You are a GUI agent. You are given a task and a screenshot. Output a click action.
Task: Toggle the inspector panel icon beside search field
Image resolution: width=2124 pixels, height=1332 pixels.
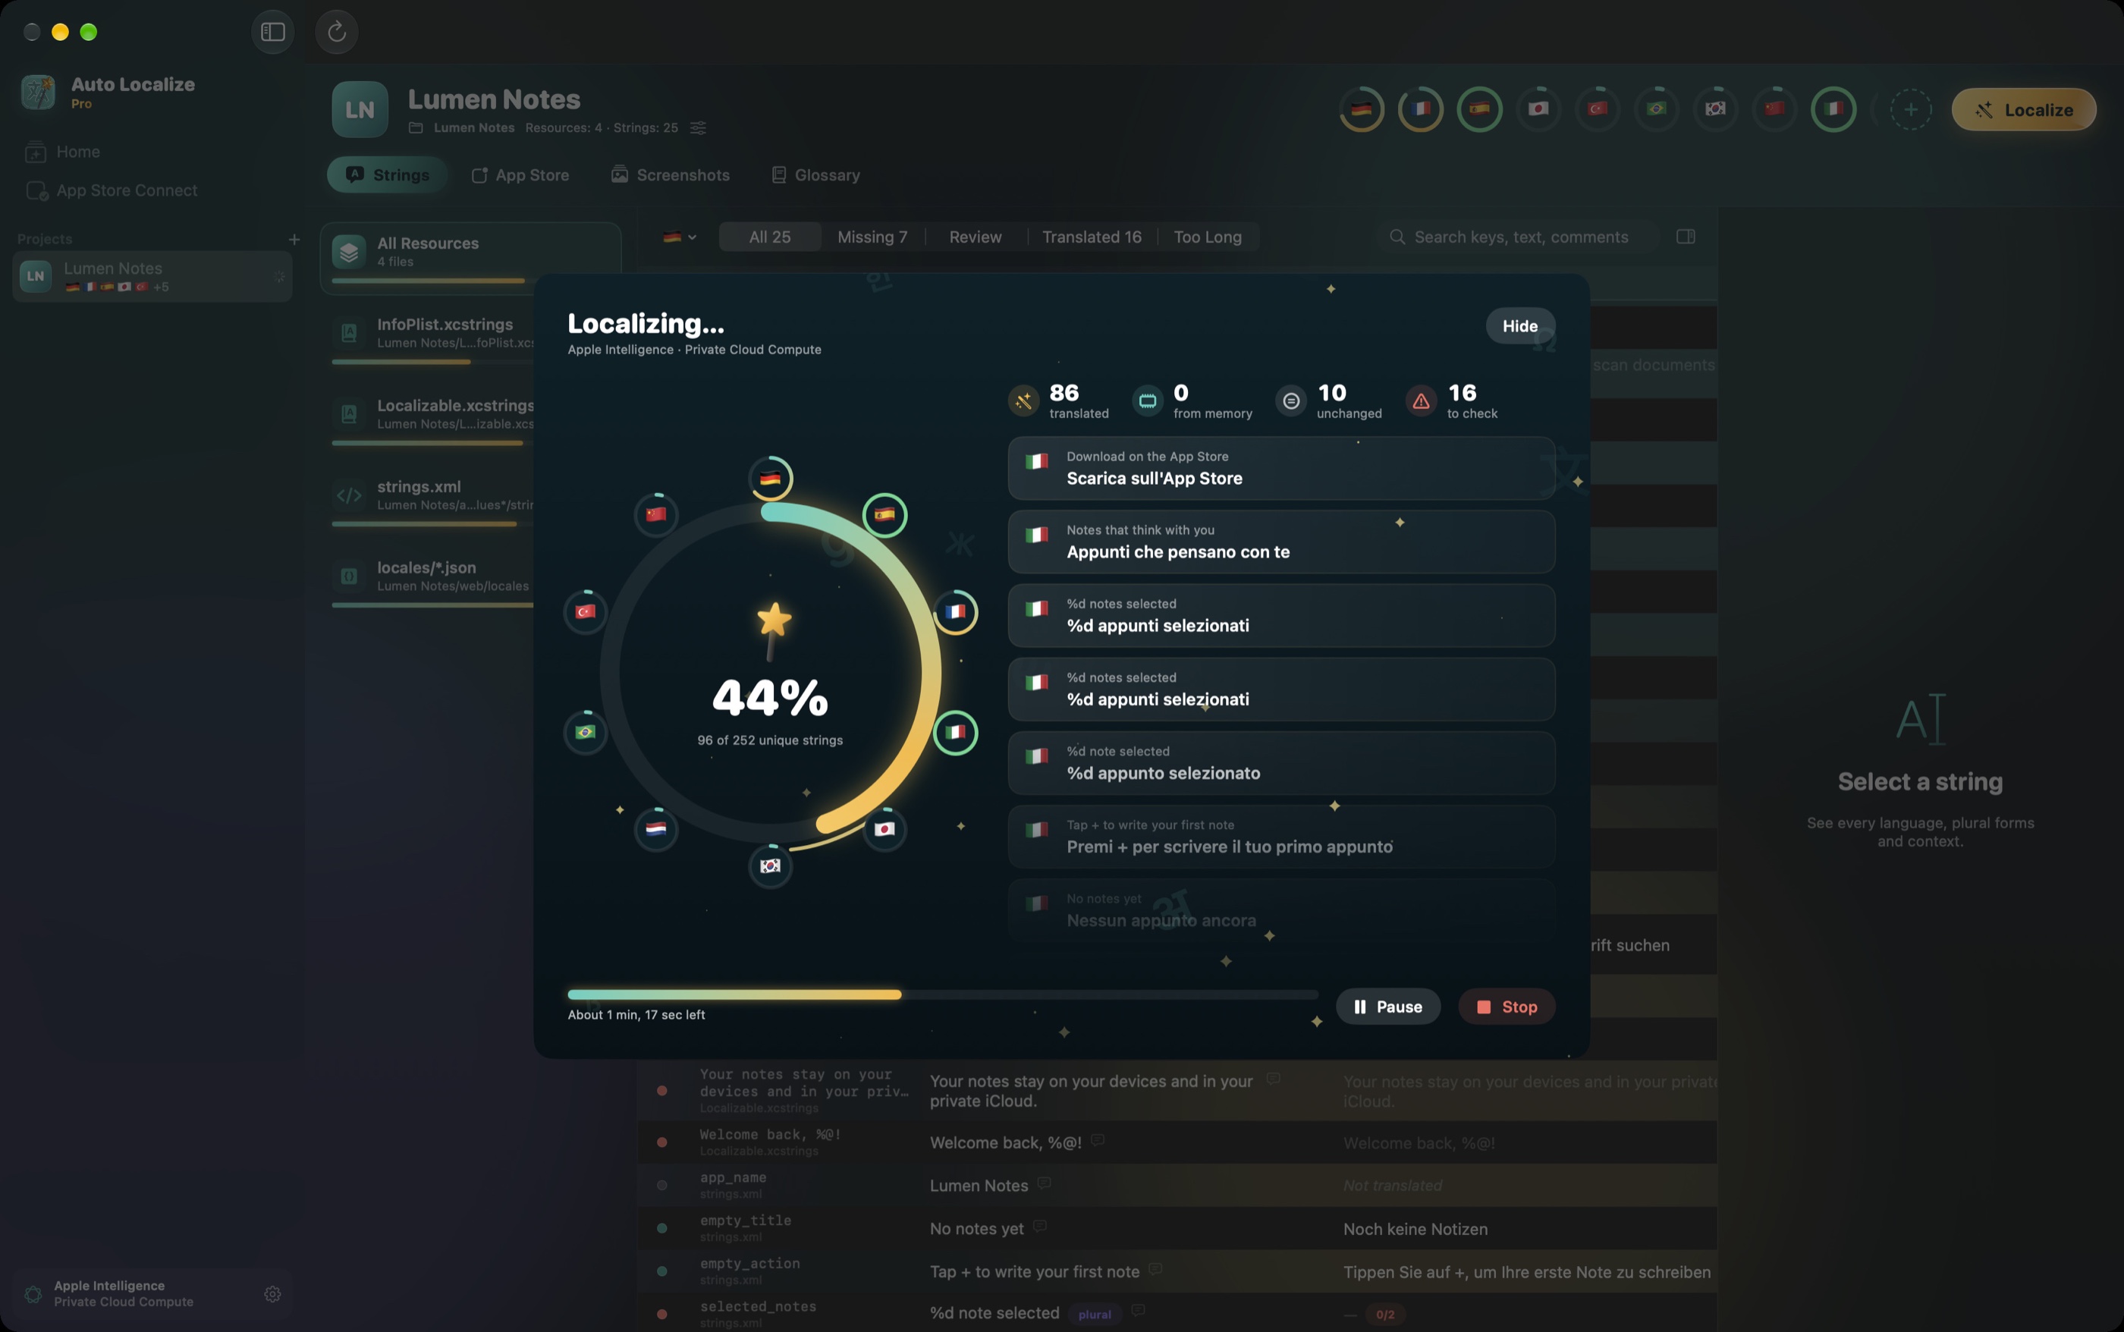pos(1686,236)
